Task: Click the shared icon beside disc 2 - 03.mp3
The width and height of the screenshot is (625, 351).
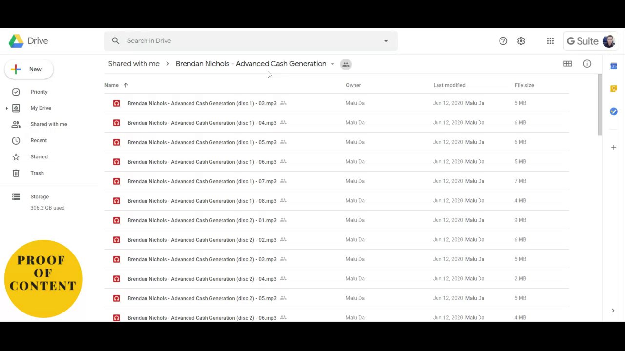Action: (x=283, y=259)
